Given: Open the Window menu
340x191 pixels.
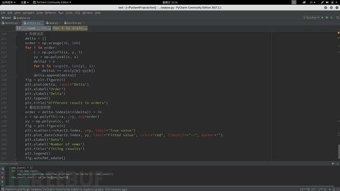Looking at the screenshot, I should click(87, 13).
